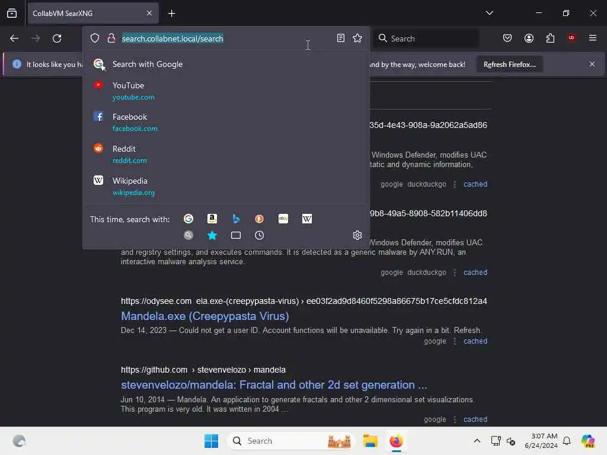Open taskbar clock 3:07 AM
Viewport: 607px width, 455px height.
click(541, 441)
